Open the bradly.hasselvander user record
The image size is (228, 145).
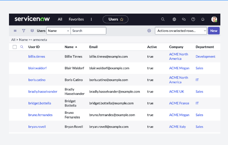point(43,92)
